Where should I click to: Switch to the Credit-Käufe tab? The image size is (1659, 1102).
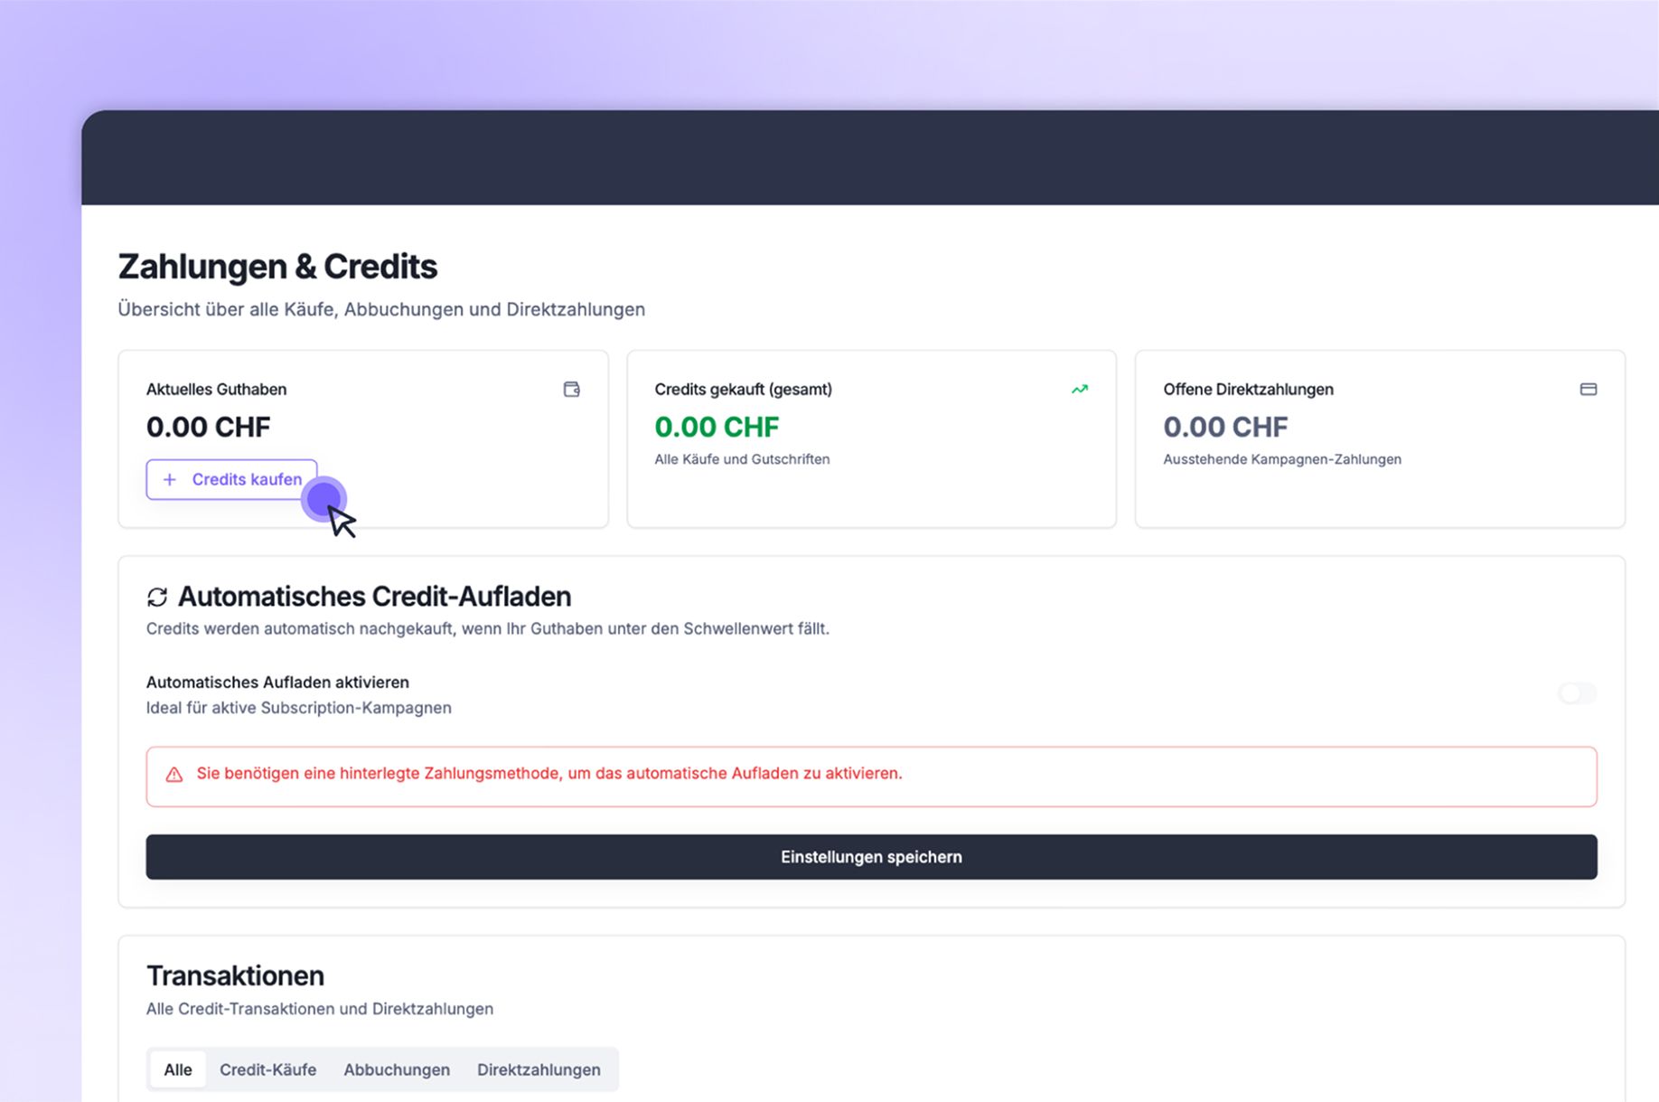tap(267, 1069)
